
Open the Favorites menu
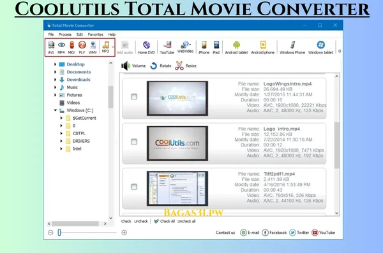(x=96, y=34)
